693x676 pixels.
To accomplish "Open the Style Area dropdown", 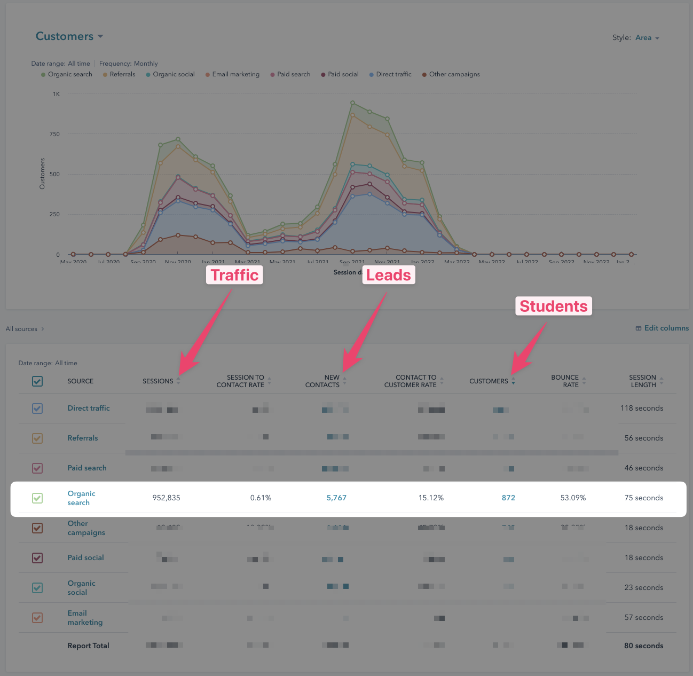I will [x=647, y=38].
